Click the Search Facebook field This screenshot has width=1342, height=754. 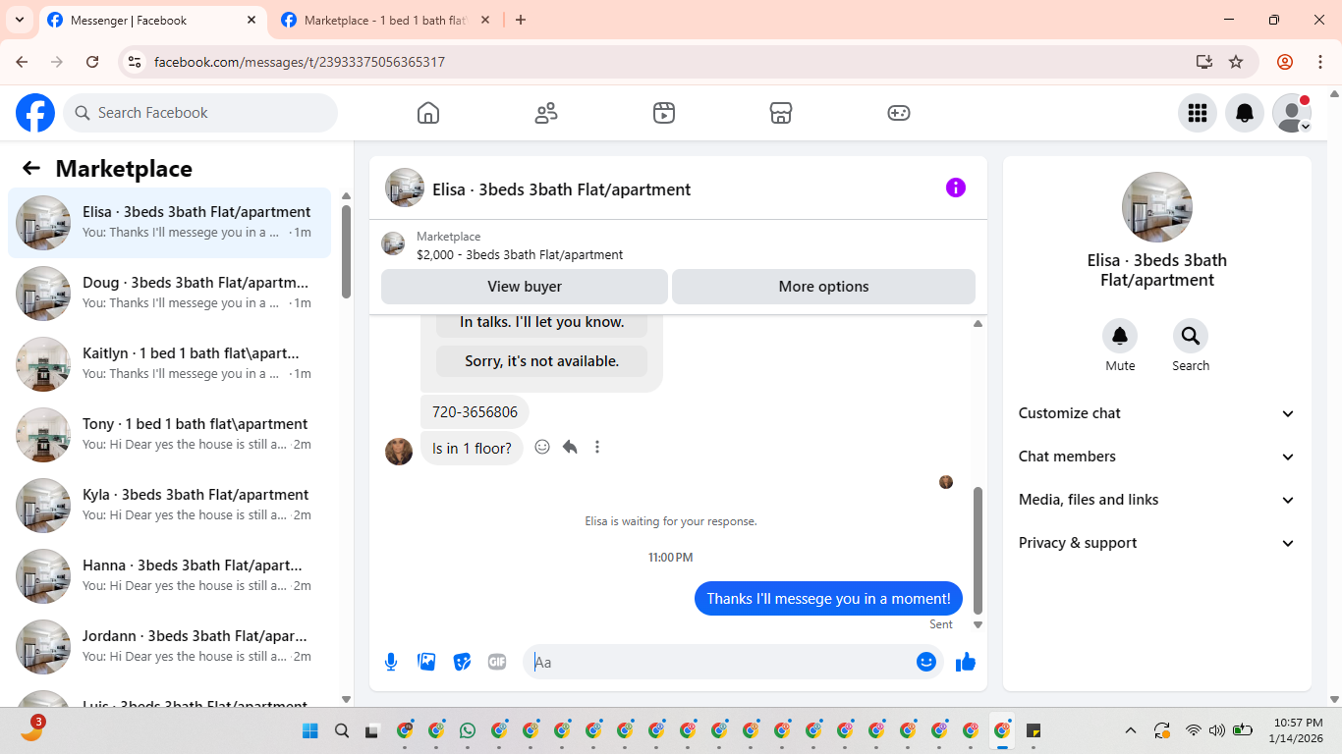(200, 113)
